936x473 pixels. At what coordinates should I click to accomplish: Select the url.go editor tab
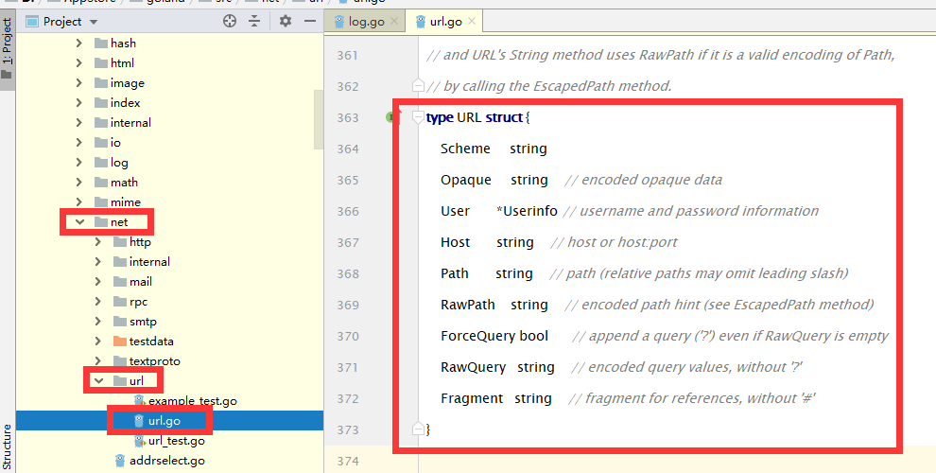click(446, 22)
